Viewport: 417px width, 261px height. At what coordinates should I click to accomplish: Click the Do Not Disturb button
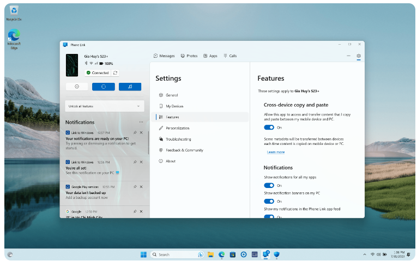click(x=77, y=87)
